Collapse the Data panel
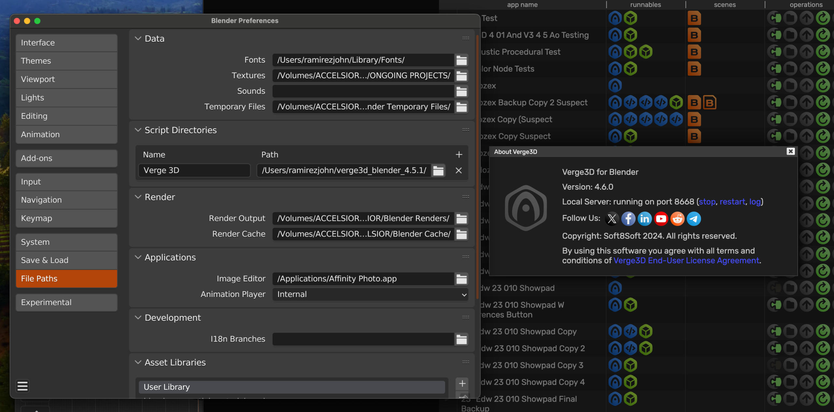 (138, 38)
